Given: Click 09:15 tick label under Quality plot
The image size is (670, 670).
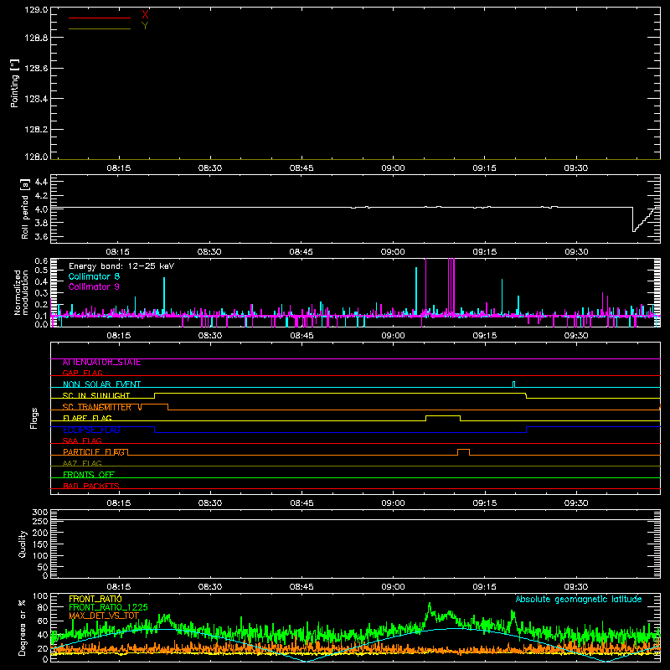Looking at the screenshot, I should [x=485, y=587].
